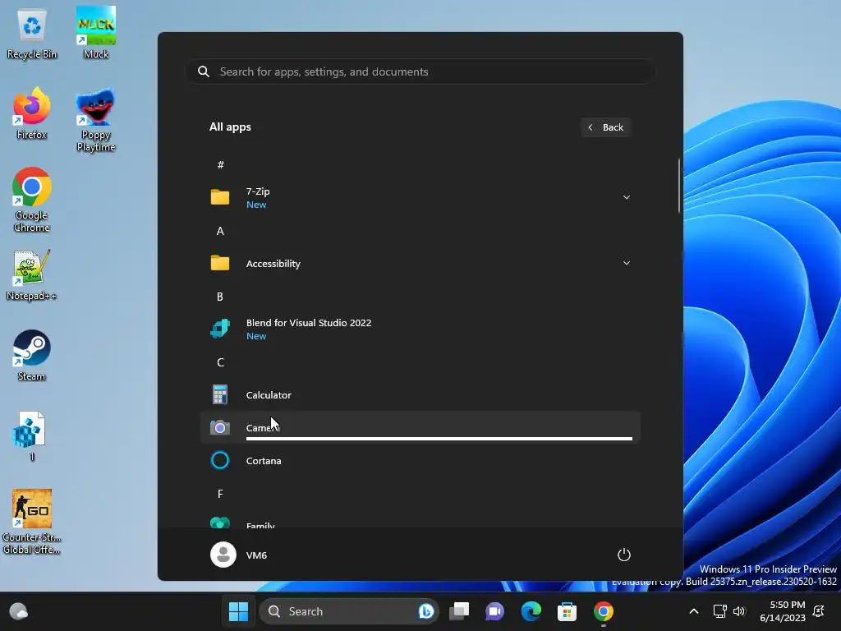Open the Recycle Bin desktop icon
The height and width of the screenshot is (631, 841).
click(32, 34)
